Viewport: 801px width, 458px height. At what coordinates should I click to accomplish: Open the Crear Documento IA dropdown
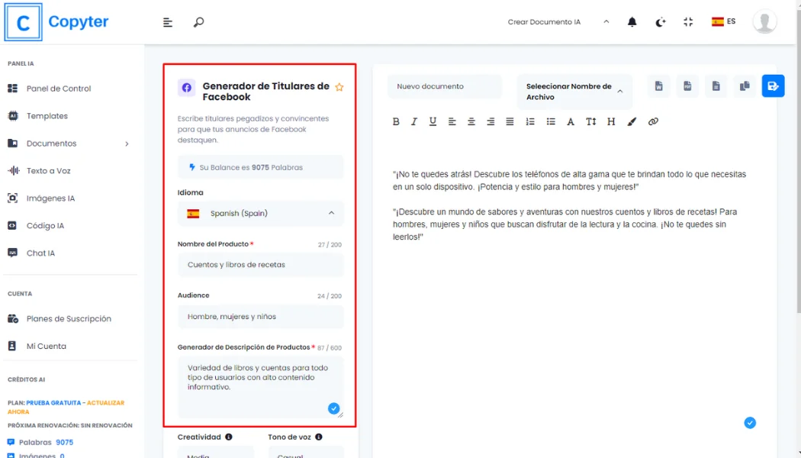tap(558, 22)
